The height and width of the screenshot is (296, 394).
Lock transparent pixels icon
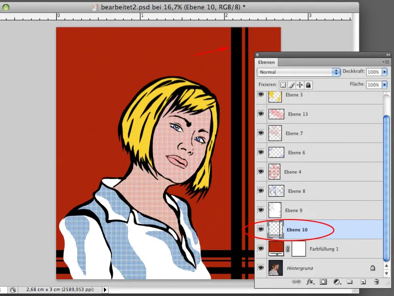[x=283, y=85]
